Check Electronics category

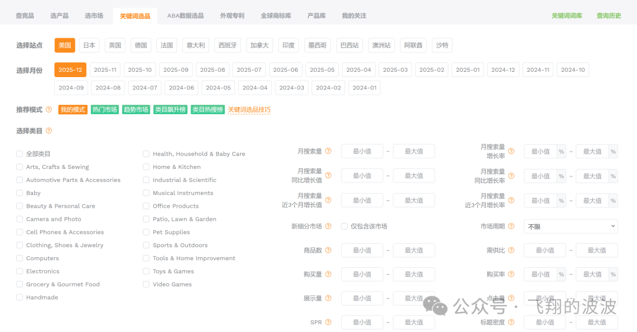pyautogui.click(x=19, y=271)
